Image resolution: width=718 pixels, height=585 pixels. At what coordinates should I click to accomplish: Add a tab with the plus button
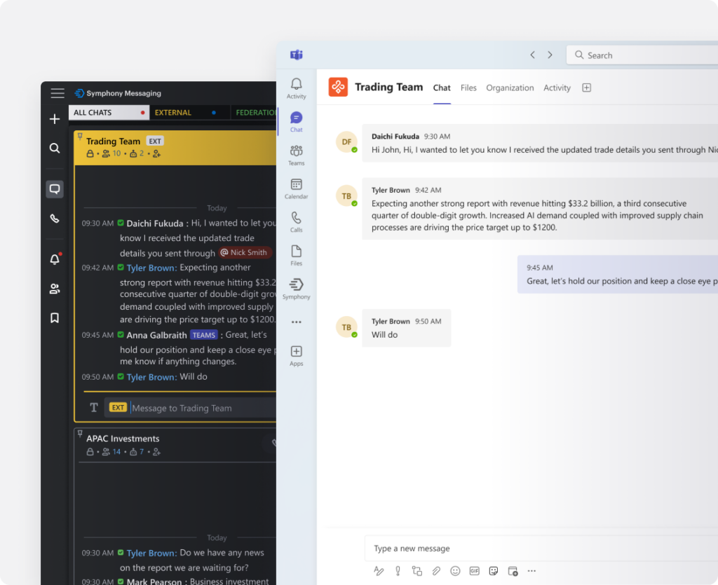coord(587,88)
